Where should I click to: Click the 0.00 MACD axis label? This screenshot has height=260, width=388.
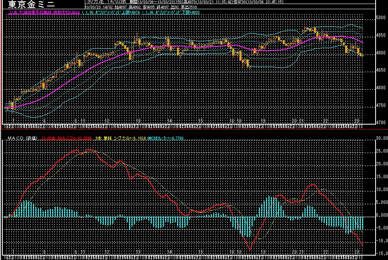tap(383, 215)
